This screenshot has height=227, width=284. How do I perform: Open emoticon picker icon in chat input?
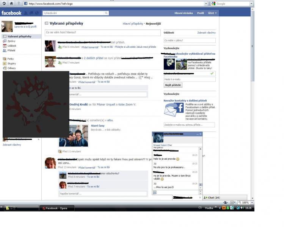pos(155,193)
